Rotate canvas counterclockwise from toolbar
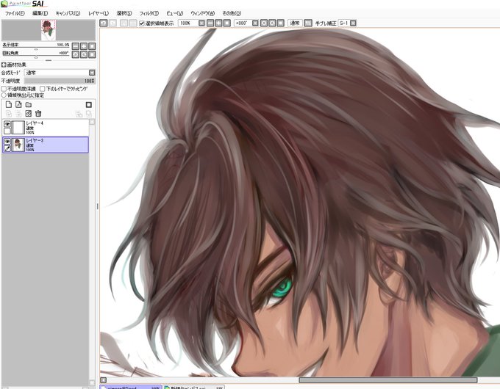The height and width of the screenshot is (389, 500). pyautogui.click(x=264, y=23)
